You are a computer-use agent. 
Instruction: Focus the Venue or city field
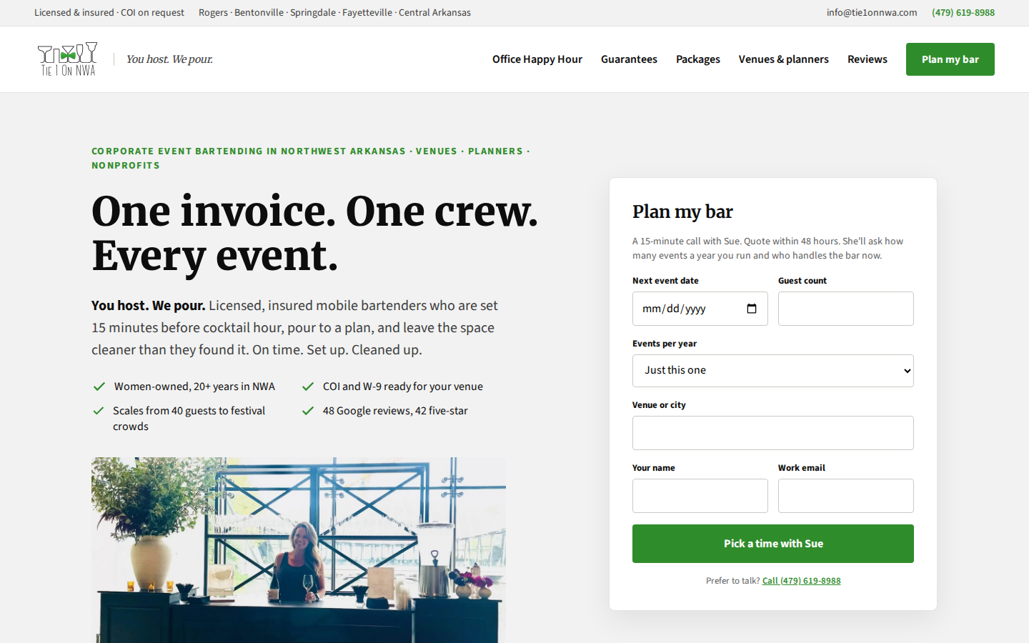click(773, 433)
